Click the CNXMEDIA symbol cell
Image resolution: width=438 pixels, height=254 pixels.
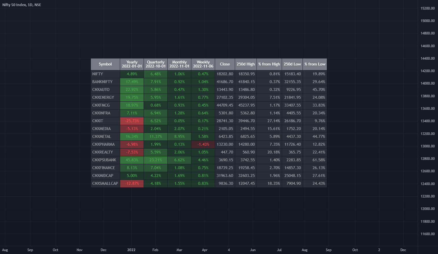pos(105,129)
